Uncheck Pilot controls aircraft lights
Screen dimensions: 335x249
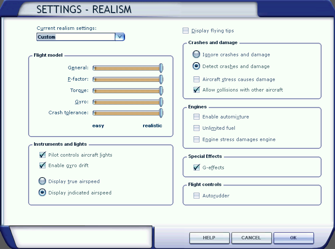(43, 155)
